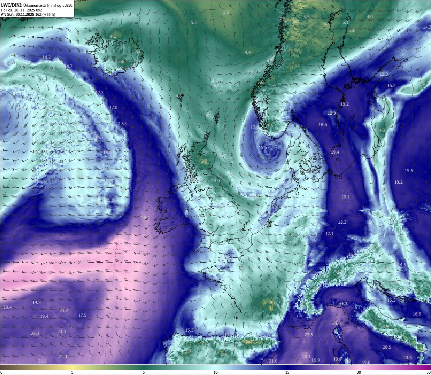This screenshot has width=431, height=375.
Task: Select the 4.1 value near Iceland
Action: tap(113, 36)
